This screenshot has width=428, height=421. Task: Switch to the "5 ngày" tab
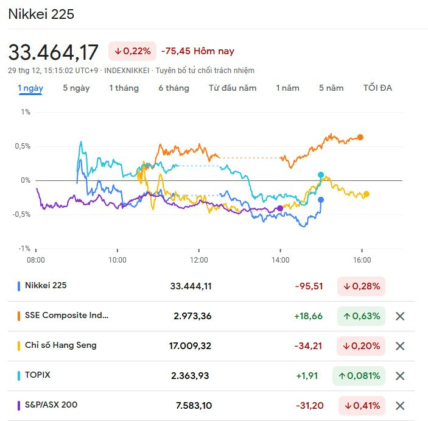pyautogui.click(x=76, y=88)
